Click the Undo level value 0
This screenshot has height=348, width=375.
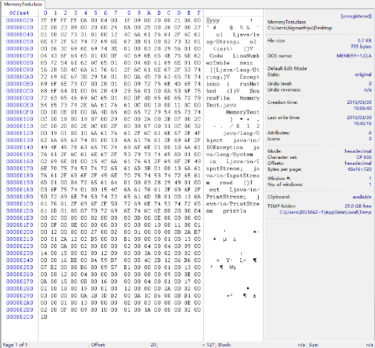[x=370, y=84]
